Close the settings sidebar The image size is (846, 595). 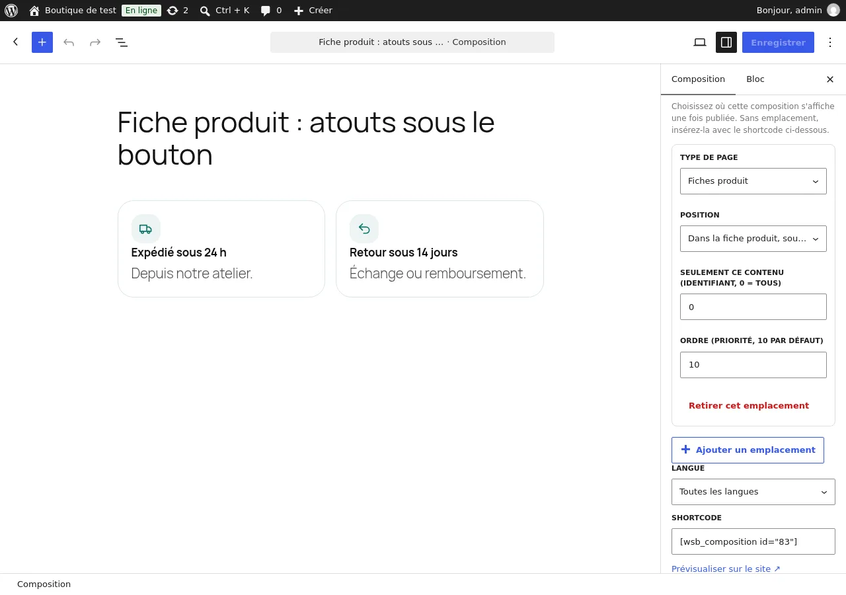(x=830, y=79)
